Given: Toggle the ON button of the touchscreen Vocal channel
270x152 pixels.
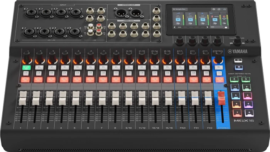Looking at the screenshot, I should point(178,19).
